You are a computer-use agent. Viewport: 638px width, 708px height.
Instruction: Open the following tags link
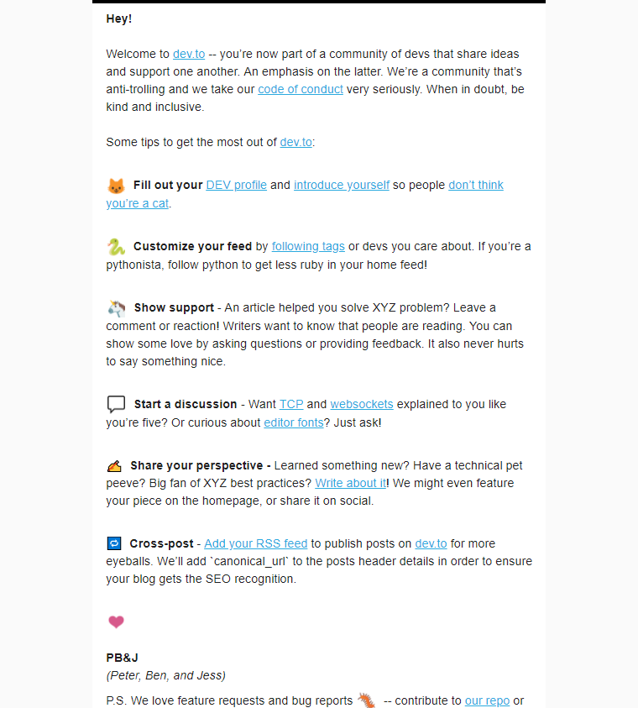pyautogui.click(x=308, y=247)
